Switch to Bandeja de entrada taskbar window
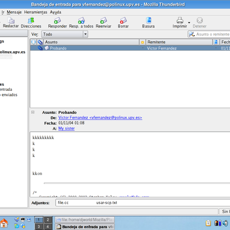This screenshot has height=230, width=230. [x=85, y=227]
